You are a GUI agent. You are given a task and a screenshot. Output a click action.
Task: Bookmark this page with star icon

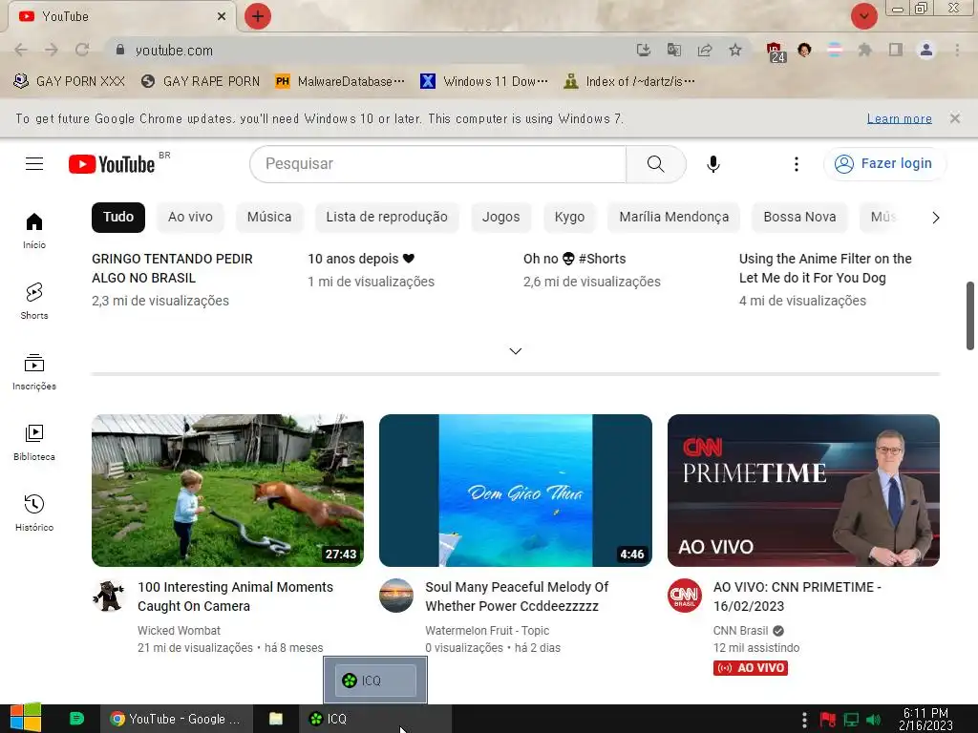point(735,50)
